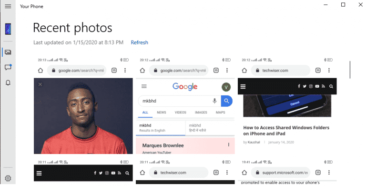Open the techwiser Shared Windows Folders screenshot
Screen dimensions: 366x186
pos(287,105)
